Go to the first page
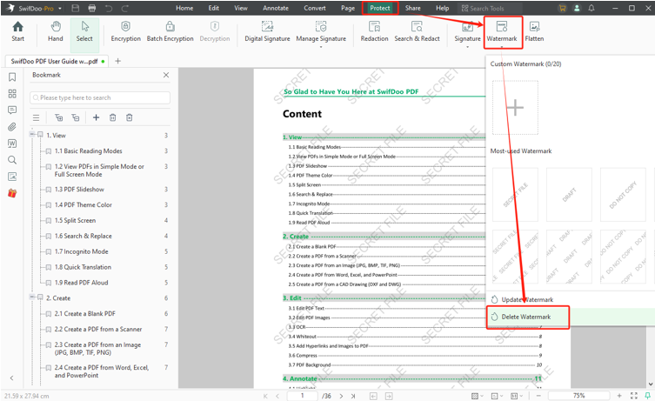The image size is (655, 401). [265, 396]
